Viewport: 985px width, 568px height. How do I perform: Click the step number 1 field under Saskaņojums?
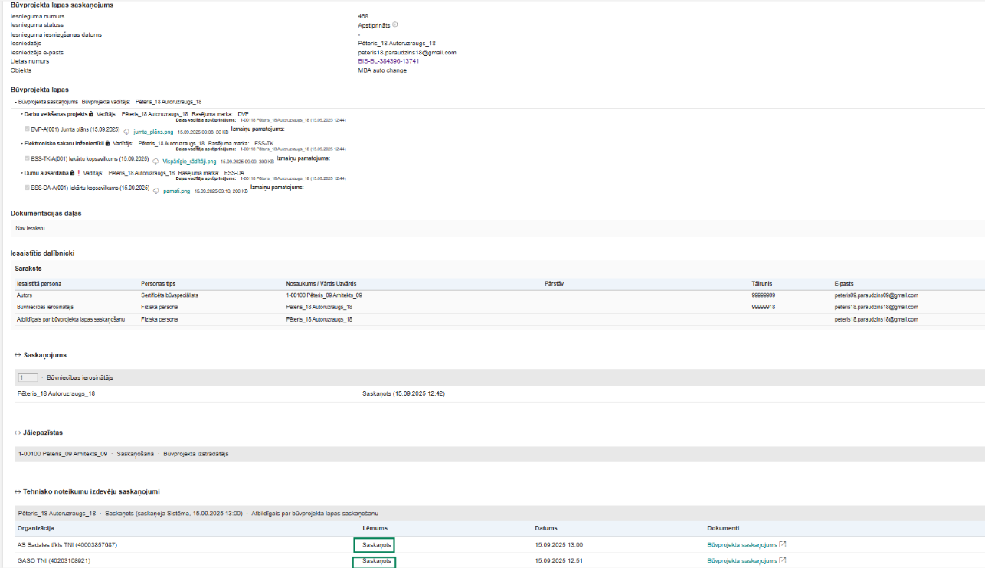(28, 378)
